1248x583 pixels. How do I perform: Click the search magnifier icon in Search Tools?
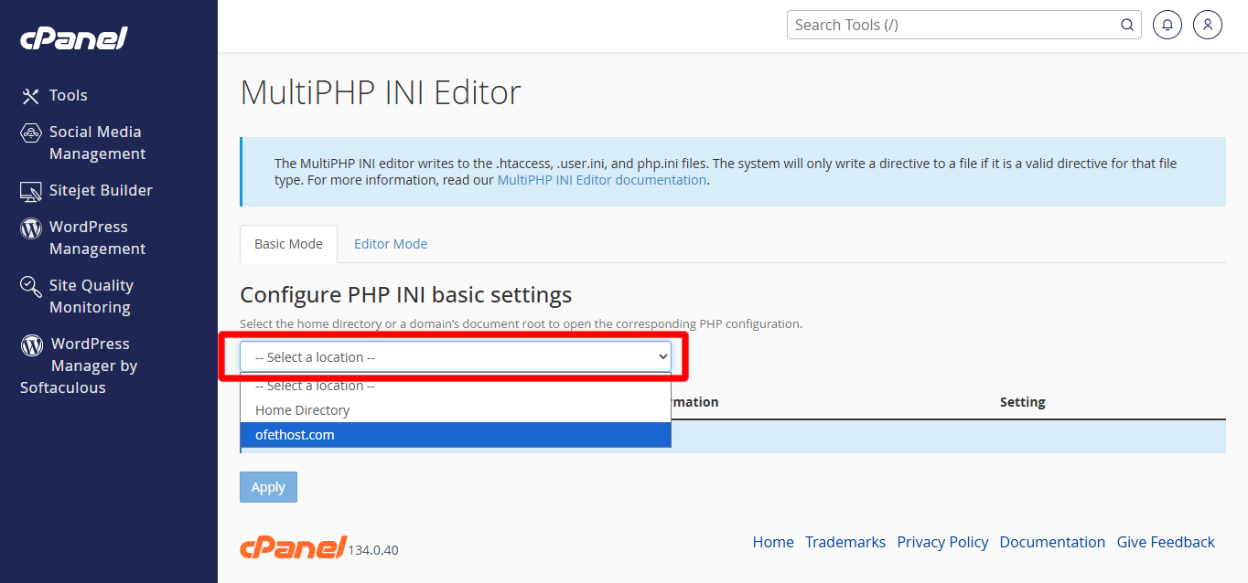(x=1127, y=25)
